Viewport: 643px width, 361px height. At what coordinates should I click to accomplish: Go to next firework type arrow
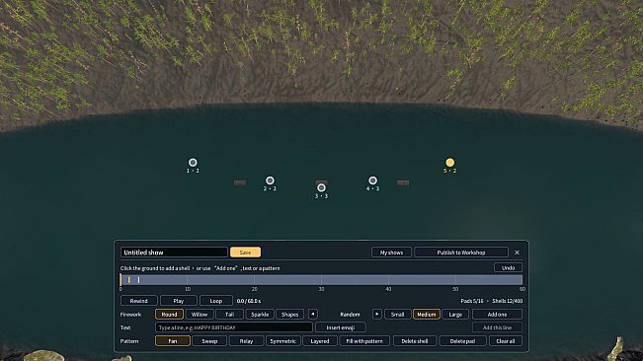tap(377, 315)
